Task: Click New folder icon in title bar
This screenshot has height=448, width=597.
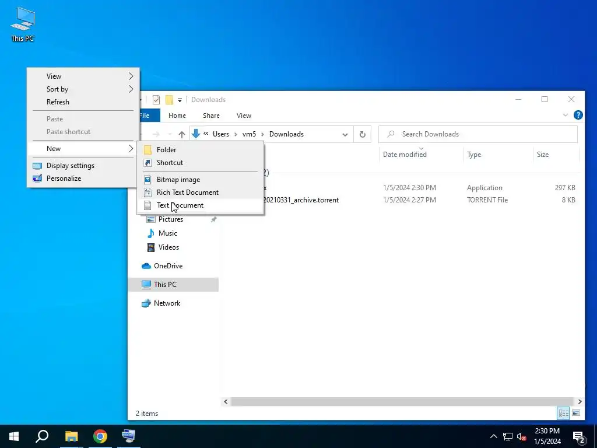Action: click(x=169, y=100)
